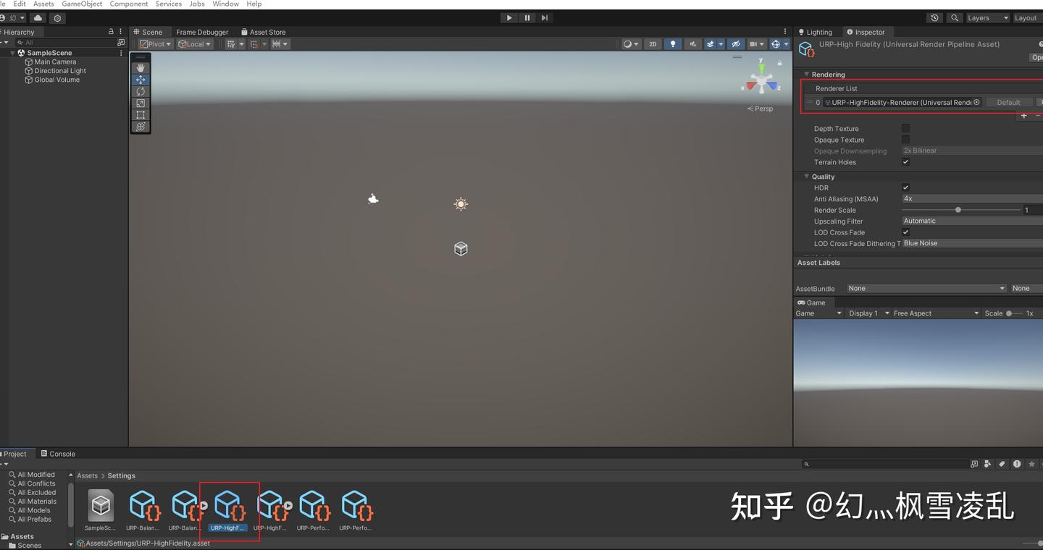Open the cloud services icon
Image resolution: width=1043 pixels, height=550 pixels.
(x=38, y=18)
